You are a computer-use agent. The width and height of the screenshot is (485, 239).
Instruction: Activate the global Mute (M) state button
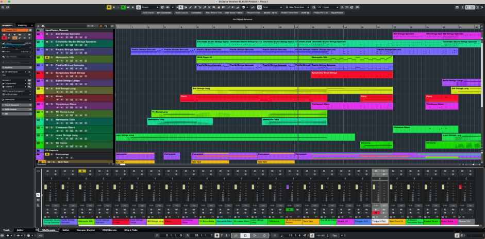pos(109,7)
